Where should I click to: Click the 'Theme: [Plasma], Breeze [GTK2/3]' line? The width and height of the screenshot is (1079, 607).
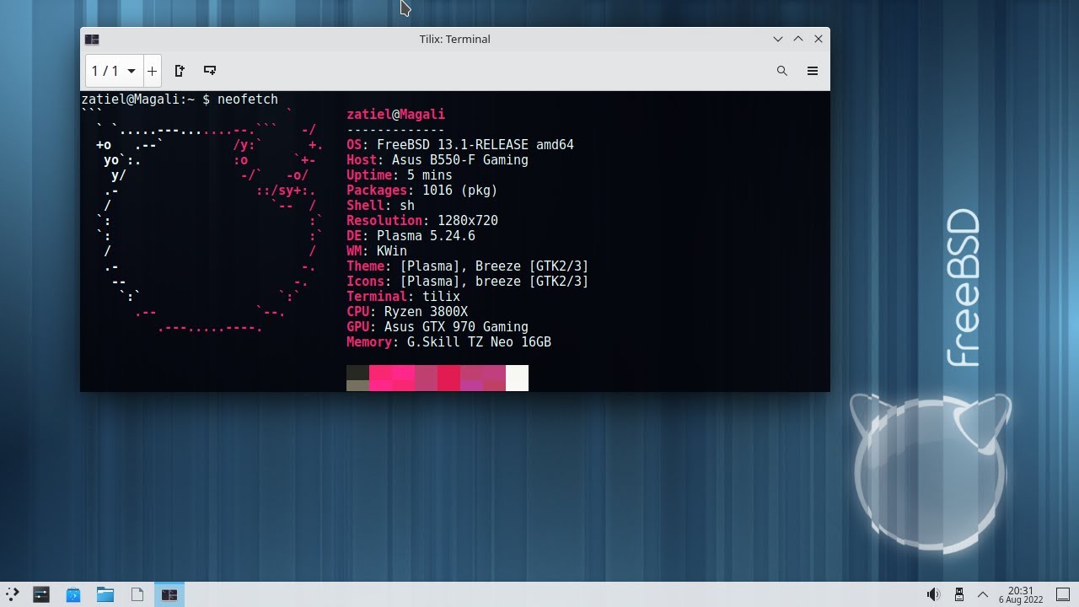pyautogui.click(x=468, y=266)
